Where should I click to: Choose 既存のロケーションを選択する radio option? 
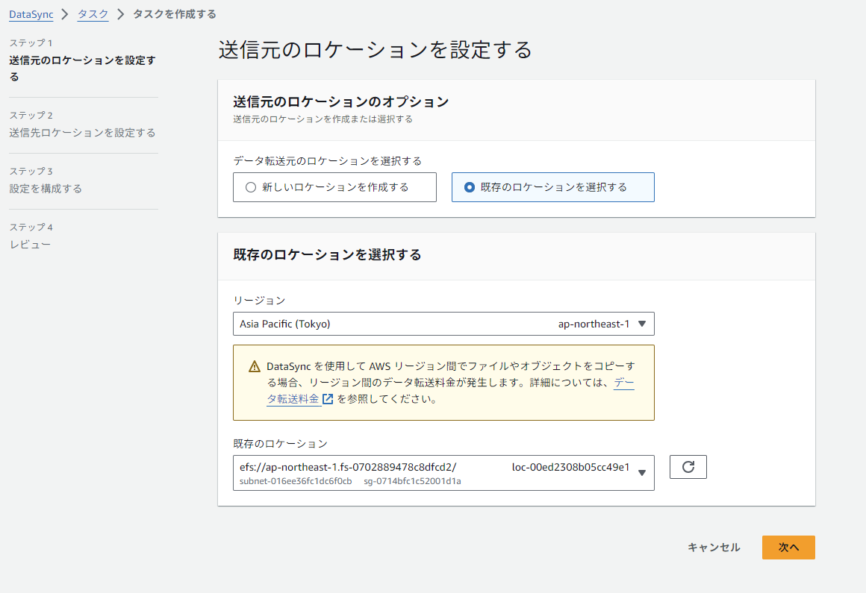[x=553, y=187]
